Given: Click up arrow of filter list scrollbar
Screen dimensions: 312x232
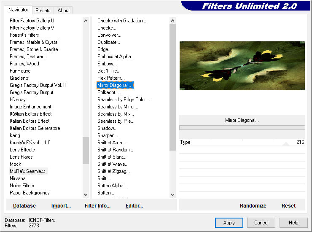Looking at the screenshot, I should tap(172, 21).
